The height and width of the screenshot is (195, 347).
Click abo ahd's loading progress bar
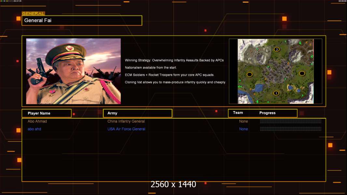(291, 129)
